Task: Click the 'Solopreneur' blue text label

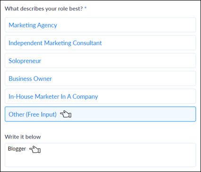Action: click(25, 61)
